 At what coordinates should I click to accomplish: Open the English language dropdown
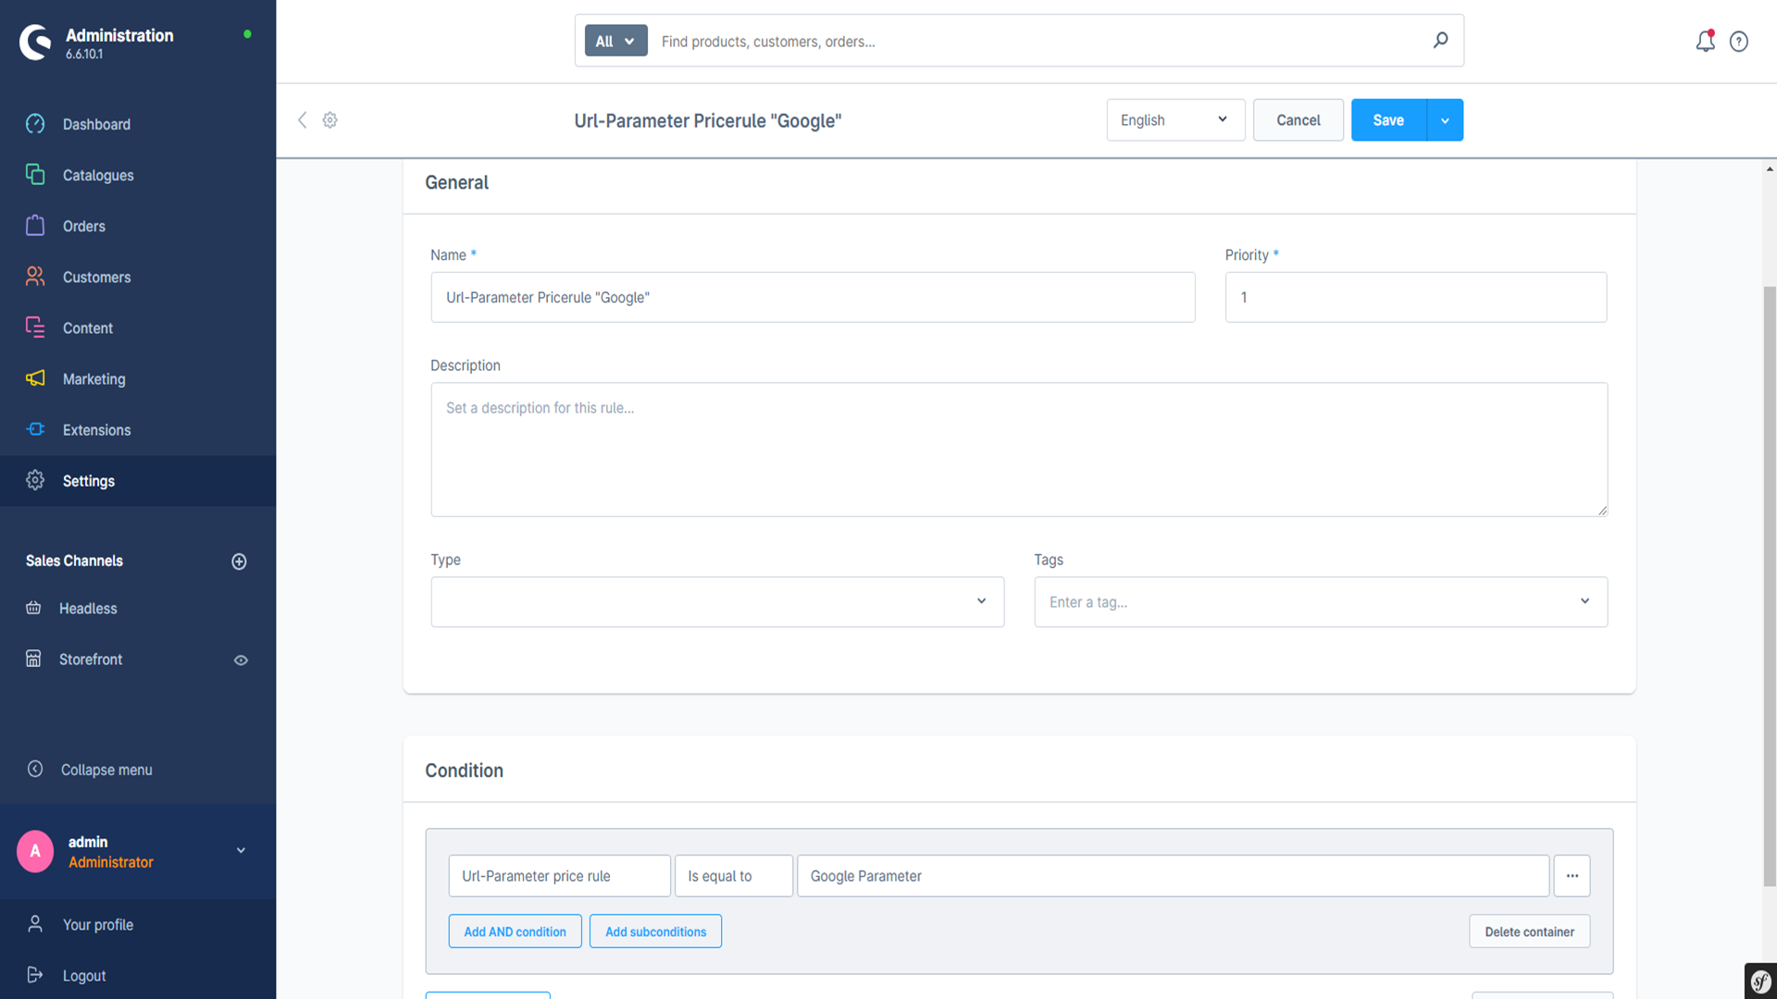1175,120
